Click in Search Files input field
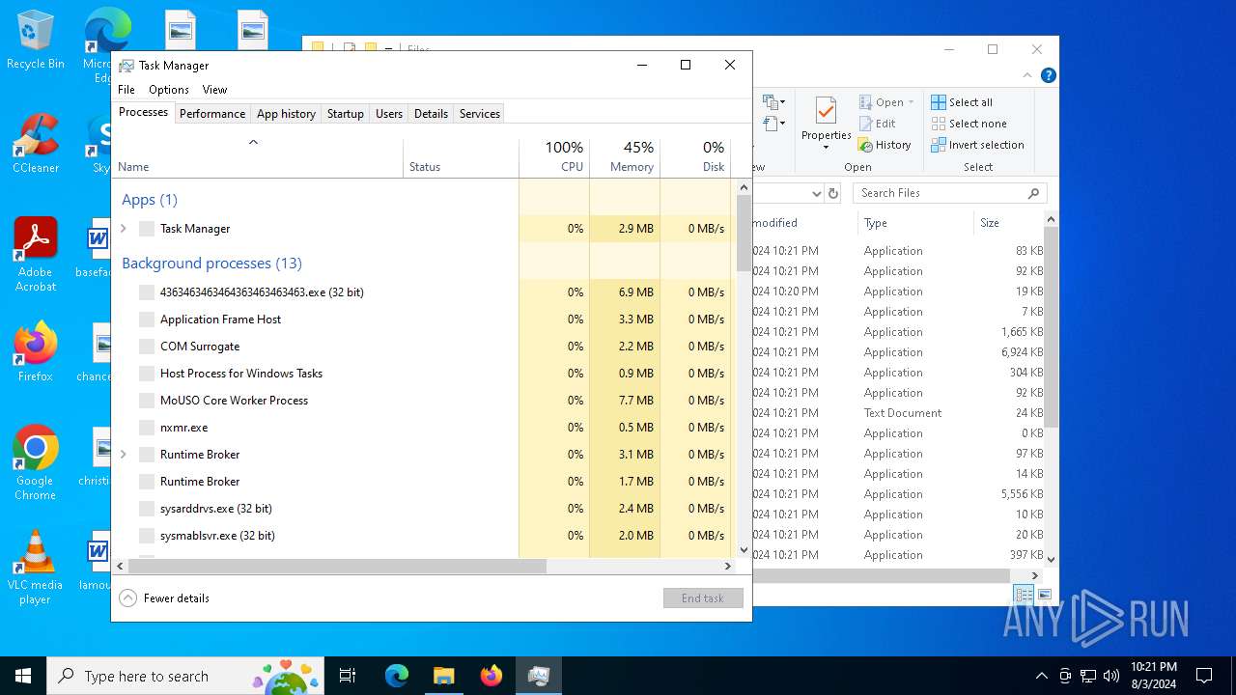The height and width of the screenshot is (695, 1236). click(x=940, y=193)
